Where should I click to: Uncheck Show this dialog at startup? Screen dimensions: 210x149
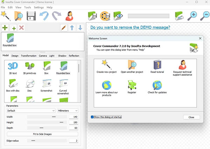pyautogui.click(x=92, y=117)
